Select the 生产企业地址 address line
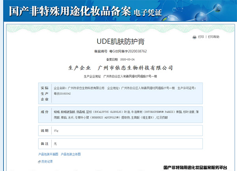 pos(120,77)
